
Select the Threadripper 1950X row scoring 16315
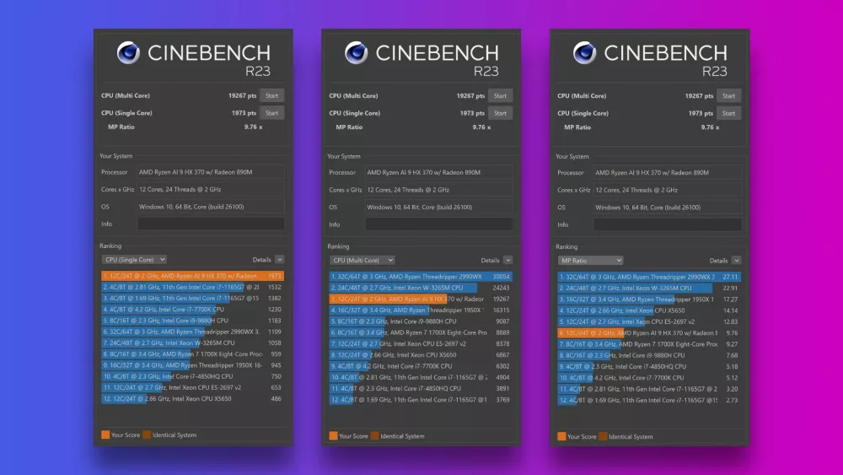421,310
